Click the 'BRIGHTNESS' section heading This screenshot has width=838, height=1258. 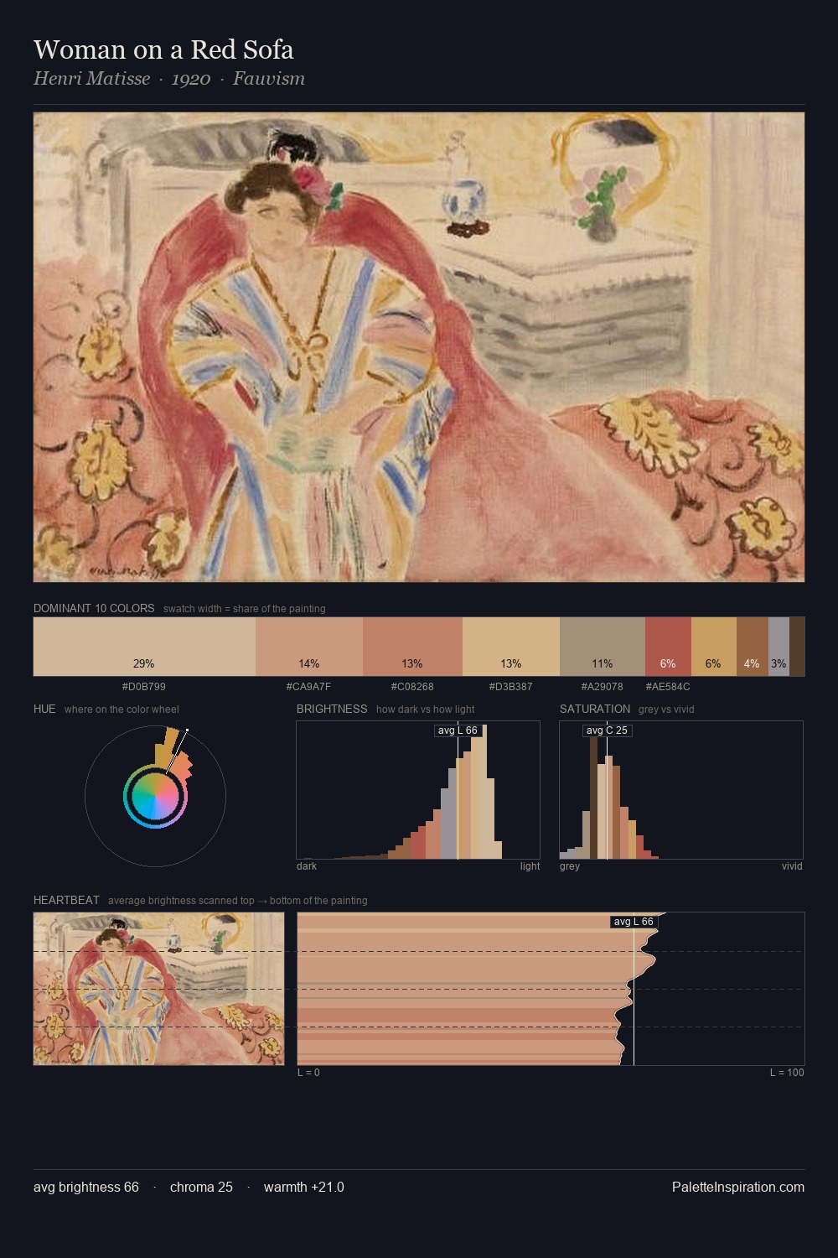(x=332, y=709)
